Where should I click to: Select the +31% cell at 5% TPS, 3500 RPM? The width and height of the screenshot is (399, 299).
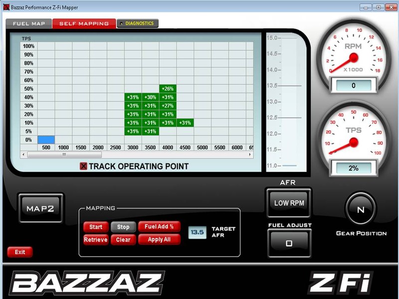(x=151, y=131)
